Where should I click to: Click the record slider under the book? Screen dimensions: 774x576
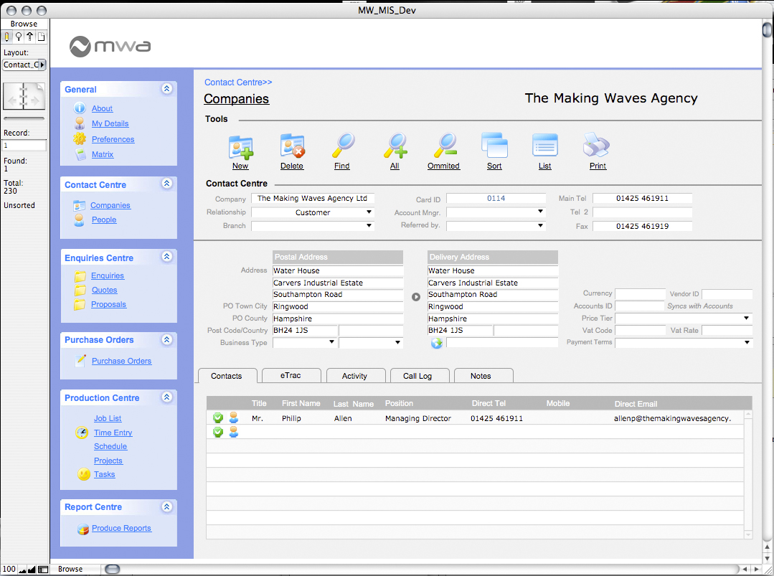pos(24,118)
